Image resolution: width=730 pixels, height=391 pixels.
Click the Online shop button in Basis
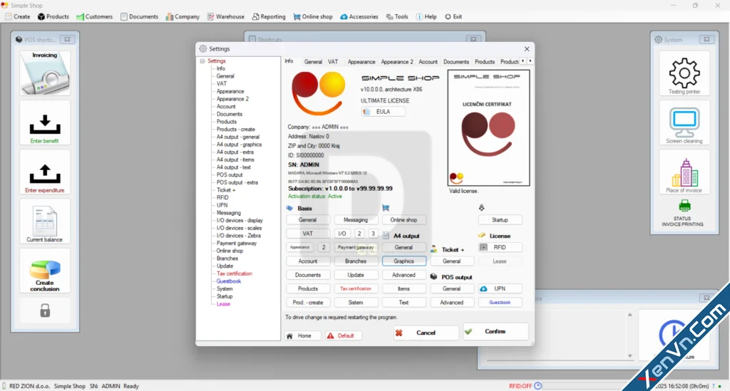coord(403,220)
